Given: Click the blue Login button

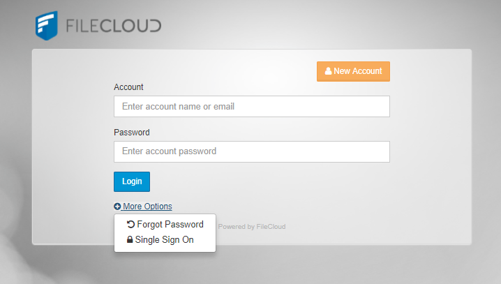Looking at the screenshot, I should [x=132, y=181].
